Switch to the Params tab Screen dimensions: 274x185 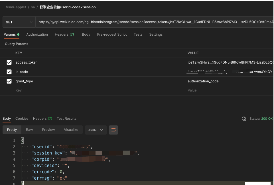[11, 34]
